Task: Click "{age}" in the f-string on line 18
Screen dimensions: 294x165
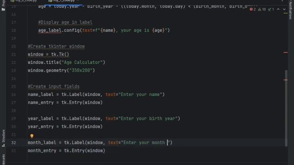Action: pos(158,30)
